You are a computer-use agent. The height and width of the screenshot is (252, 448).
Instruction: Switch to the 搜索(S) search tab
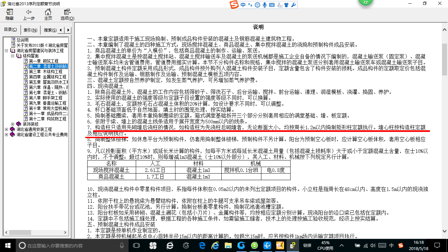coord(50,30)
